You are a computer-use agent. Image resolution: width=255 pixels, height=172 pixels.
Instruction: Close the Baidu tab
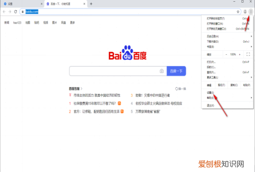click(84, 4)
